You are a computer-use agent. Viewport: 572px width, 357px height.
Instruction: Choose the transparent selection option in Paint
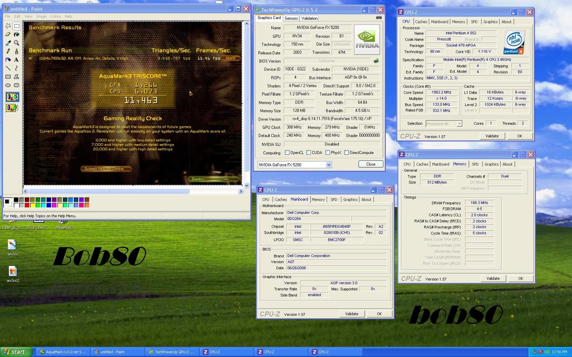click(x=12, y=107)
